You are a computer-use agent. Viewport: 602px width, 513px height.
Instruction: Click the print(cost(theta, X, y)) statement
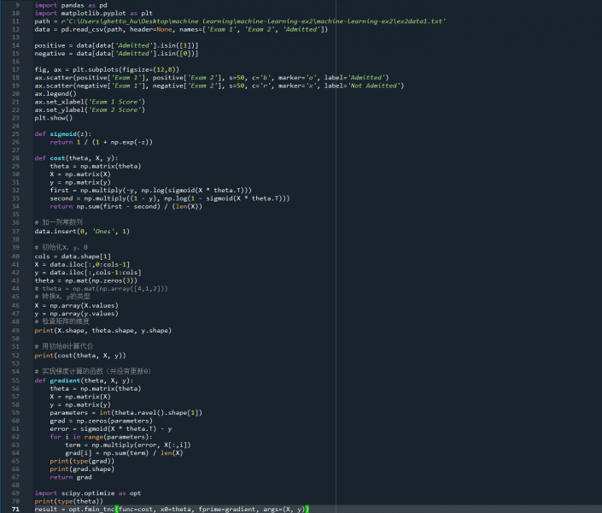[x=80, y=354]
